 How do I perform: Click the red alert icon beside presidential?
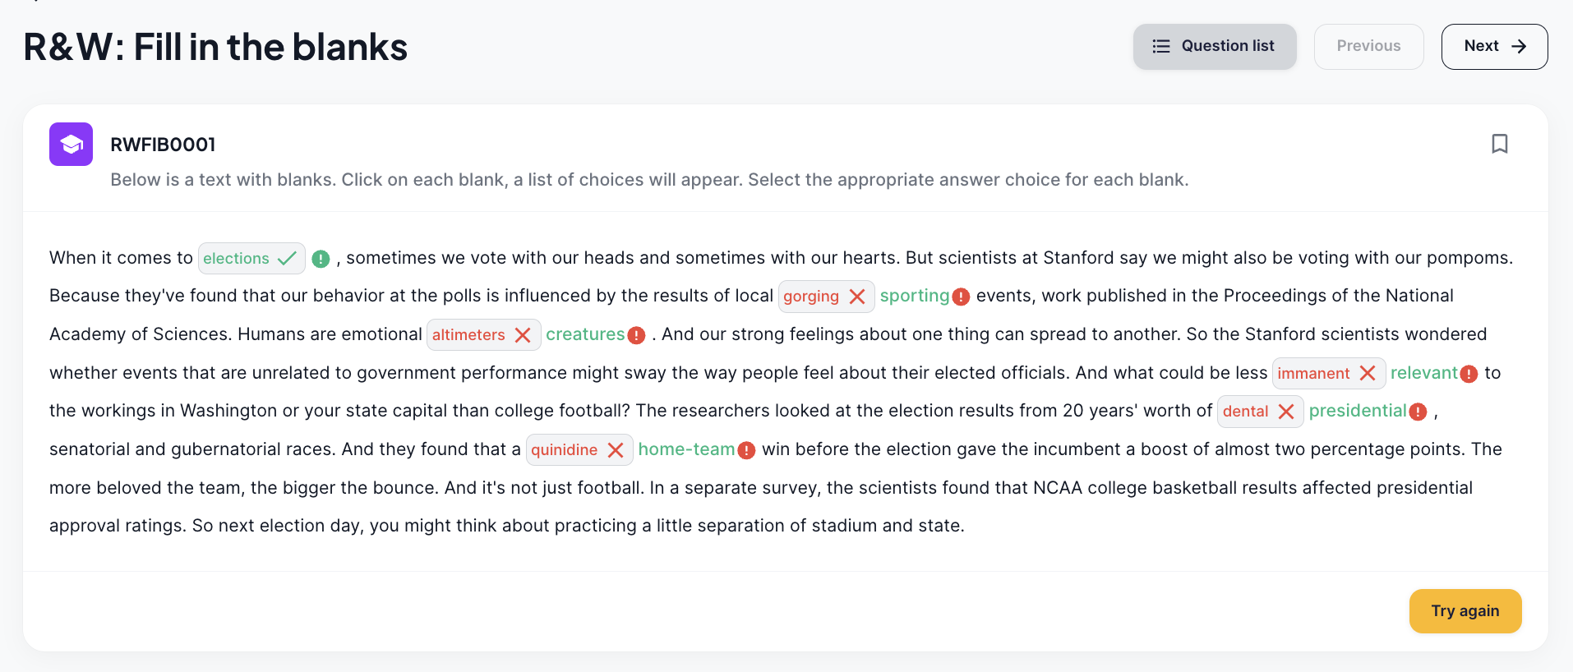[1418, 412]
